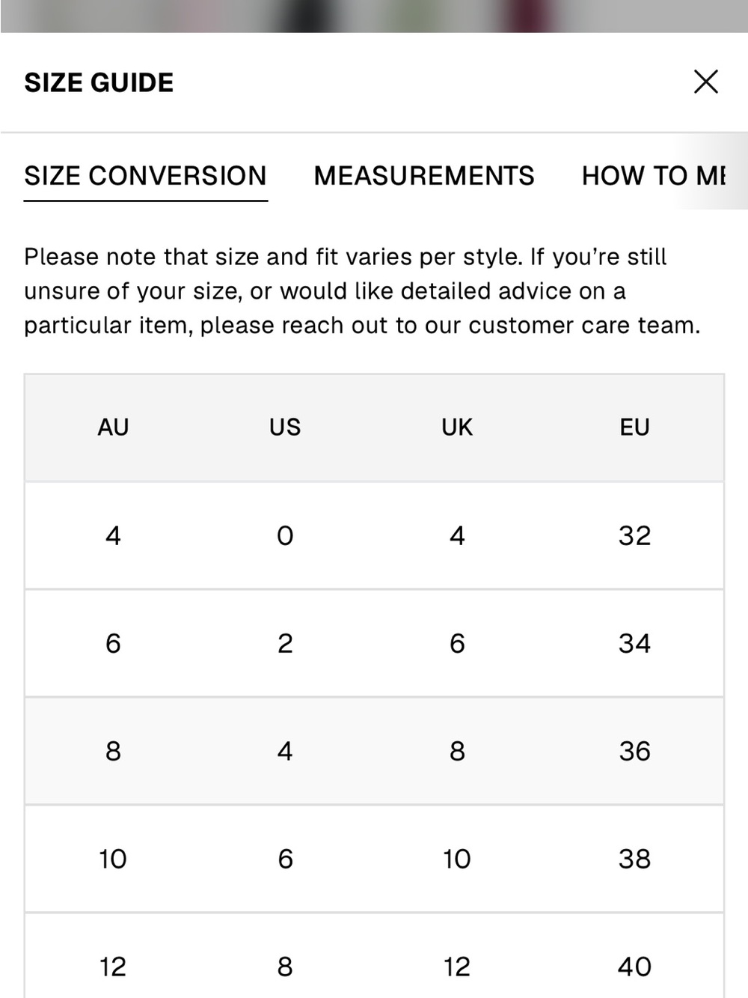The width and height of the screenshot is (748, 998).
Task: Select the UK 12 size cell
Action: coord(457,967)
